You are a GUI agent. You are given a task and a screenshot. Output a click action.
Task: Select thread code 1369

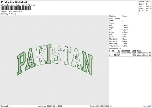(134, 55)
